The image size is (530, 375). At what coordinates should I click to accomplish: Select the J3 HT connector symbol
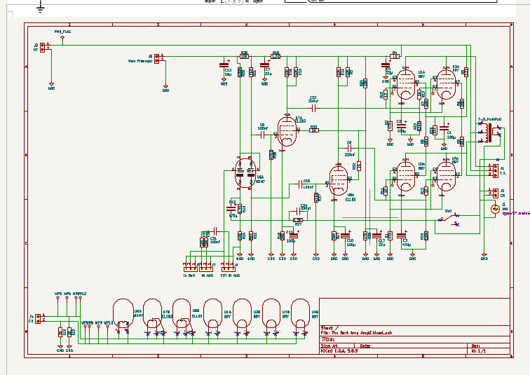click(x=42, y=47)
